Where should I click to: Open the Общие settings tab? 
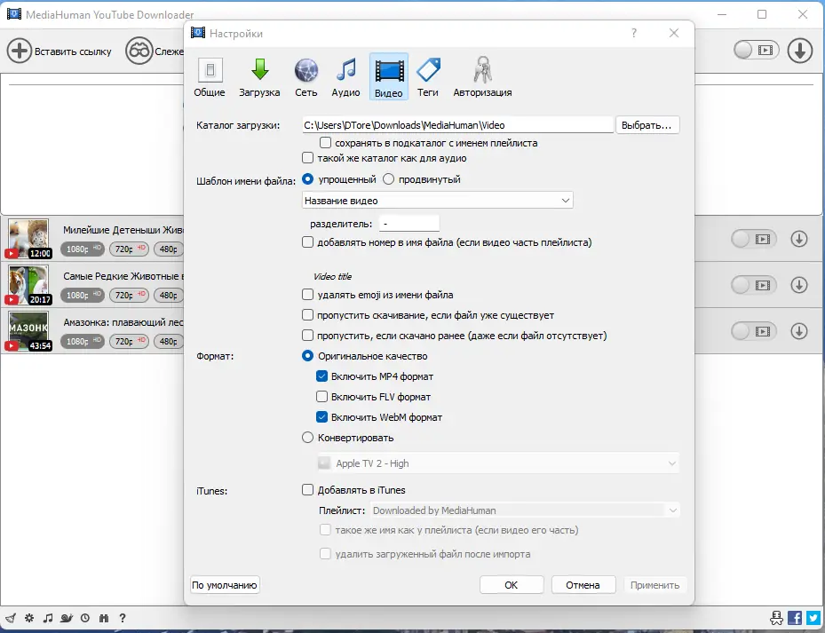click(210, 77)
